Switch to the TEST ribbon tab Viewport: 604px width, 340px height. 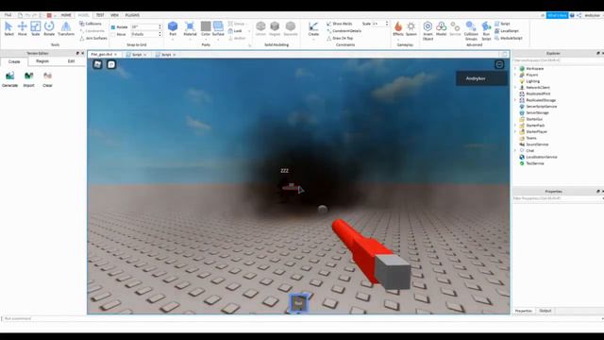pyautogui.click(x=100, y=15)
